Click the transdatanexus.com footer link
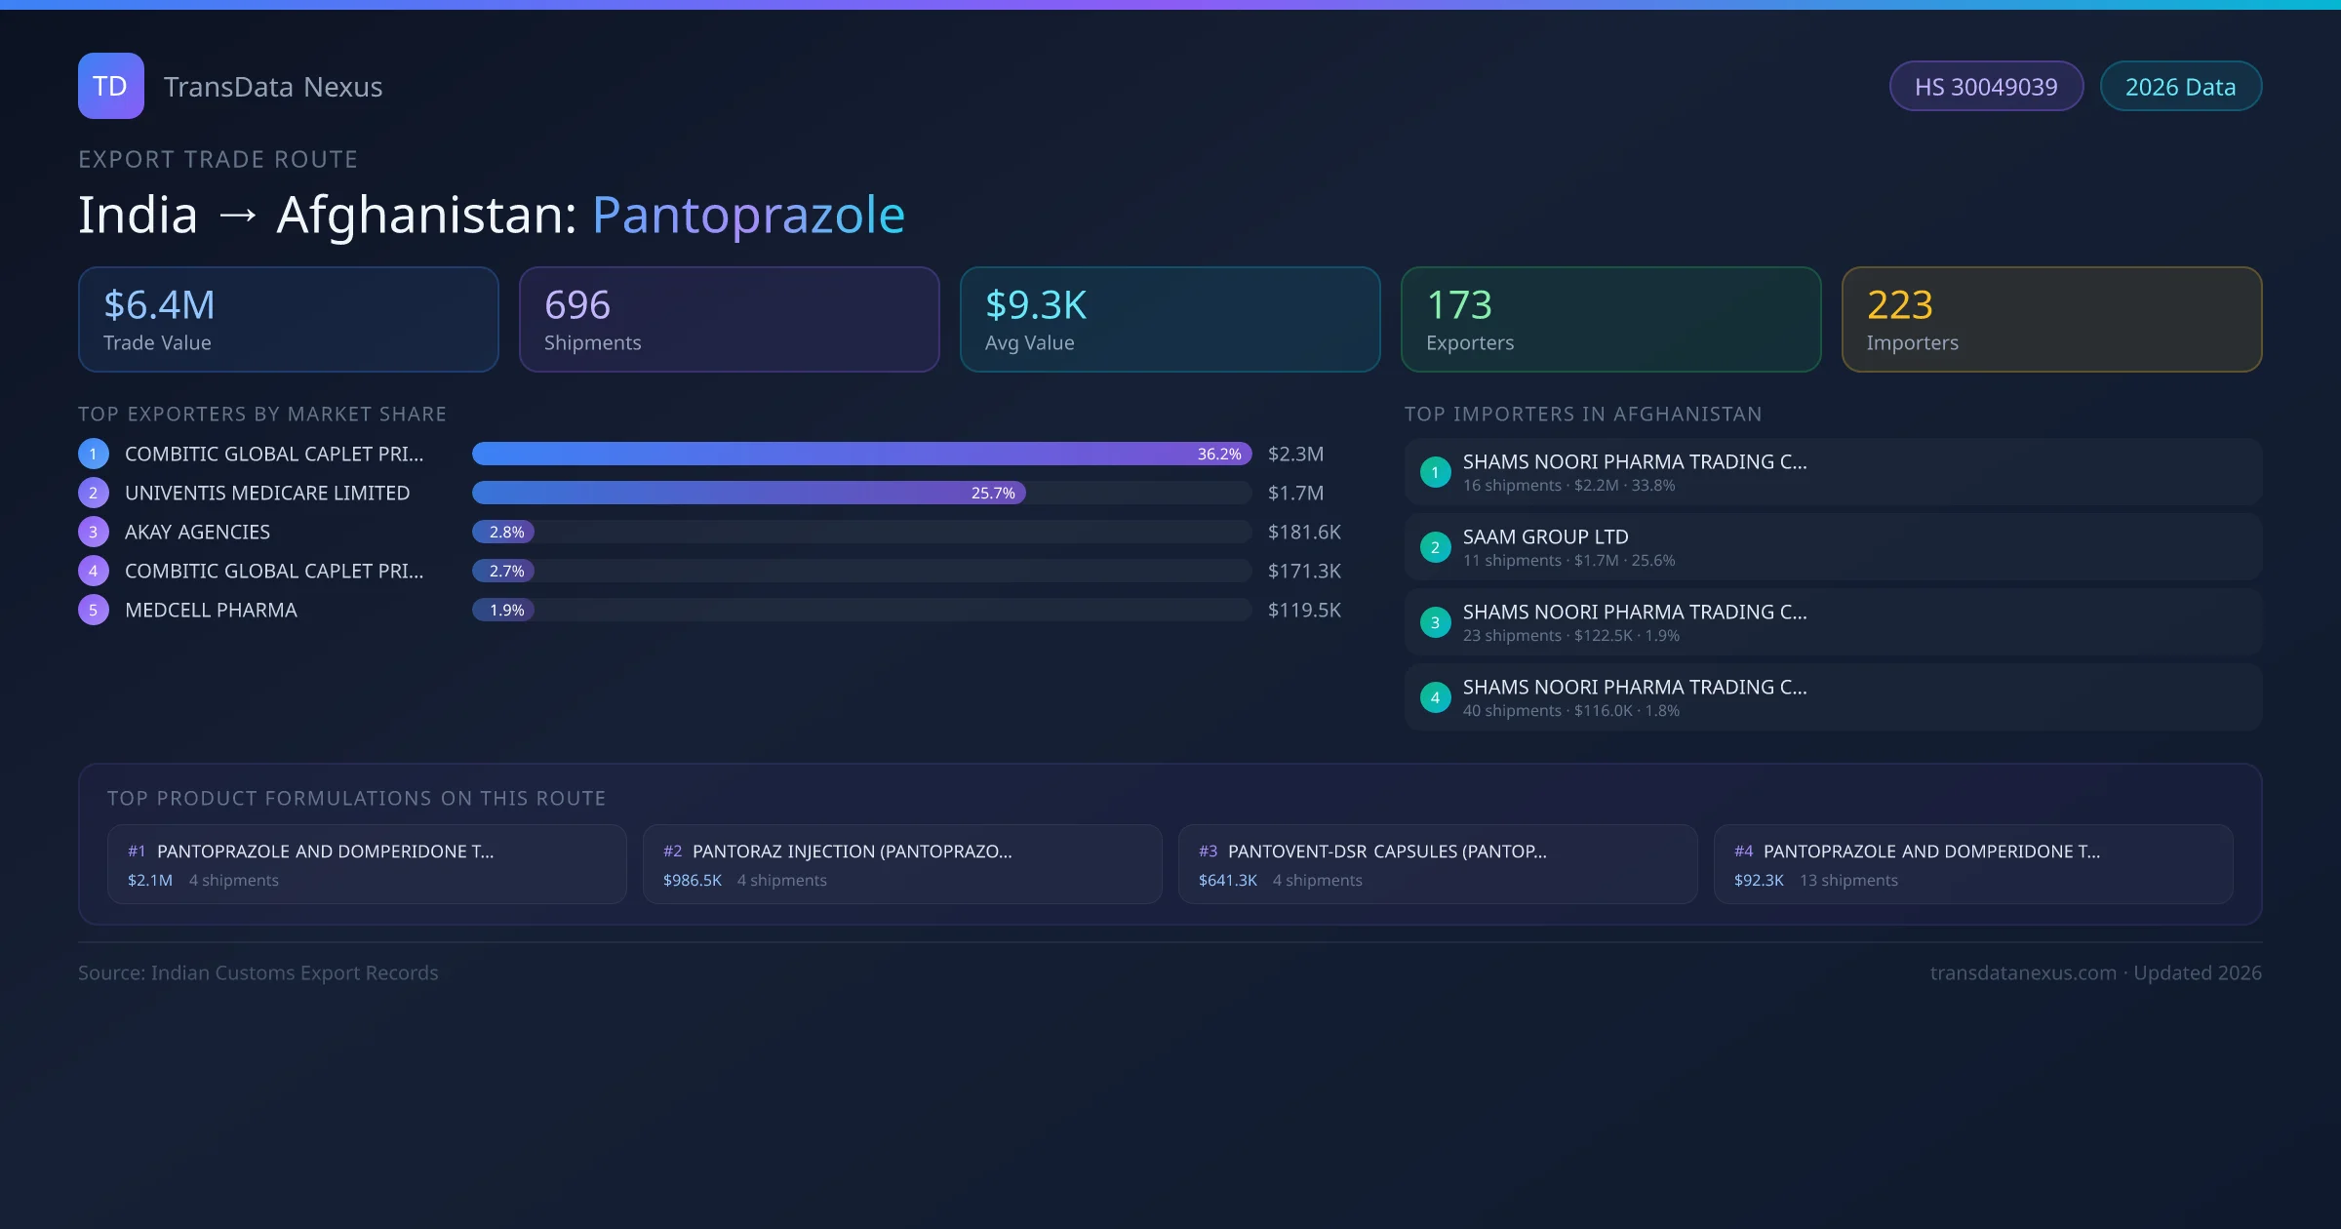Image resolution: width=2341 pixels, height=1229 pixels. point(2022,972)
